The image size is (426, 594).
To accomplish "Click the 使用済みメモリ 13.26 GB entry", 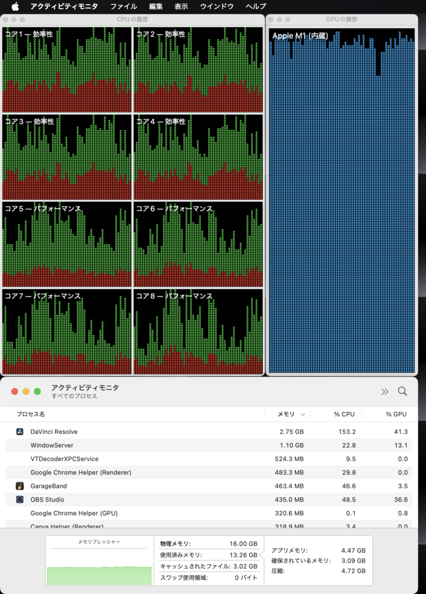I will [x=209, y=555].
